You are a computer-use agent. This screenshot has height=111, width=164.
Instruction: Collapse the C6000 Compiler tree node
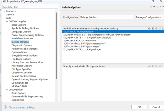[7, 21]
